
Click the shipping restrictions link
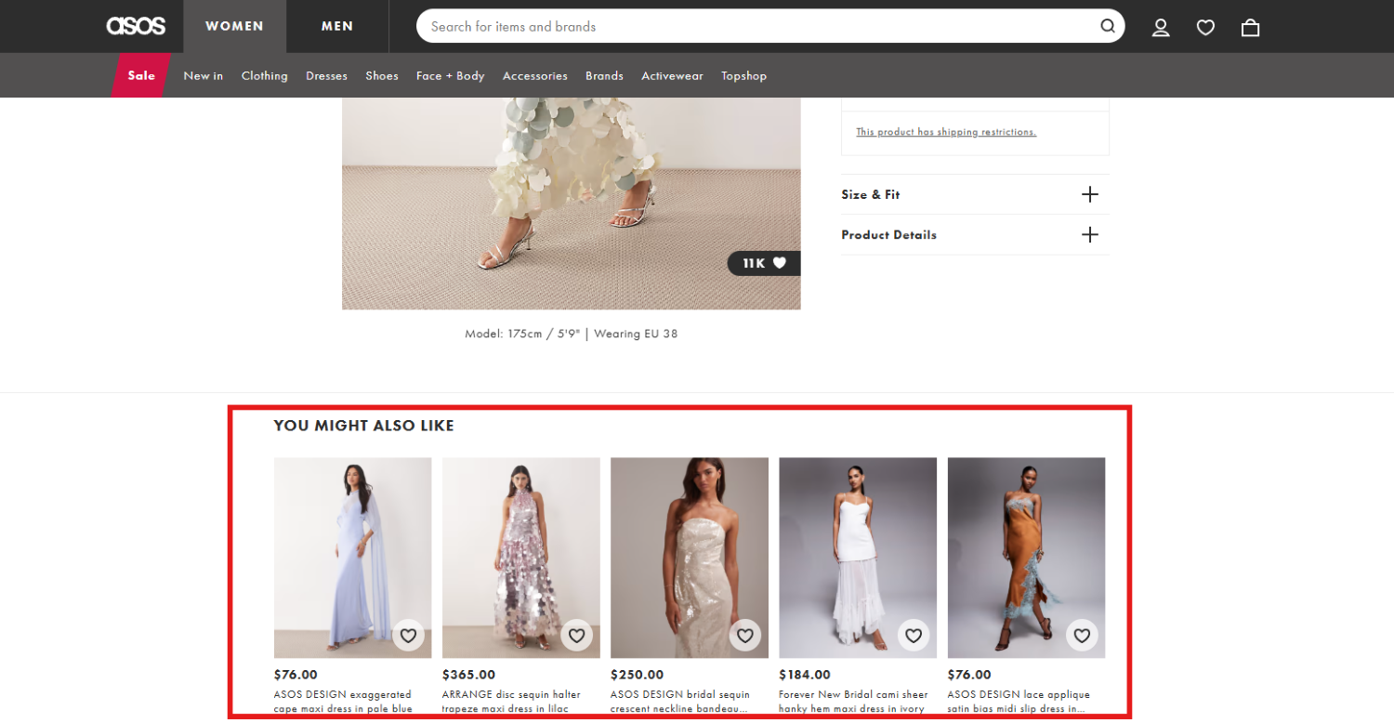click(945, 132)
